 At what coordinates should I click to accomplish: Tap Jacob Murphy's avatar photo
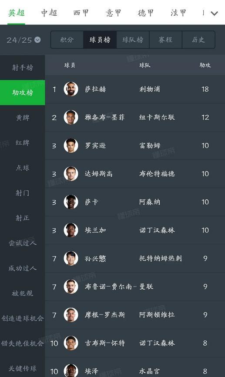71,117
